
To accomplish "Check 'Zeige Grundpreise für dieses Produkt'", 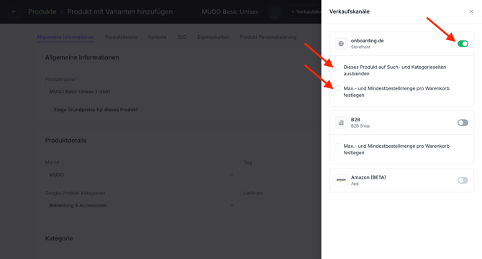I will click(48, 110).
